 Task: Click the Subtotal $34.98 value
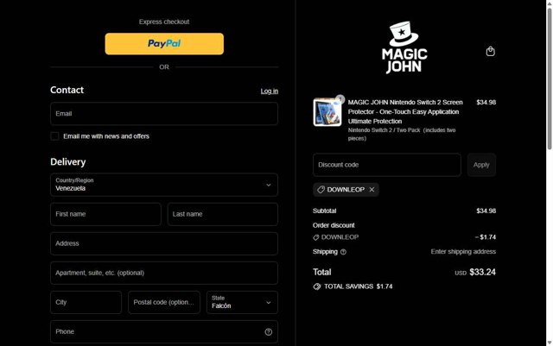[486, 211]
